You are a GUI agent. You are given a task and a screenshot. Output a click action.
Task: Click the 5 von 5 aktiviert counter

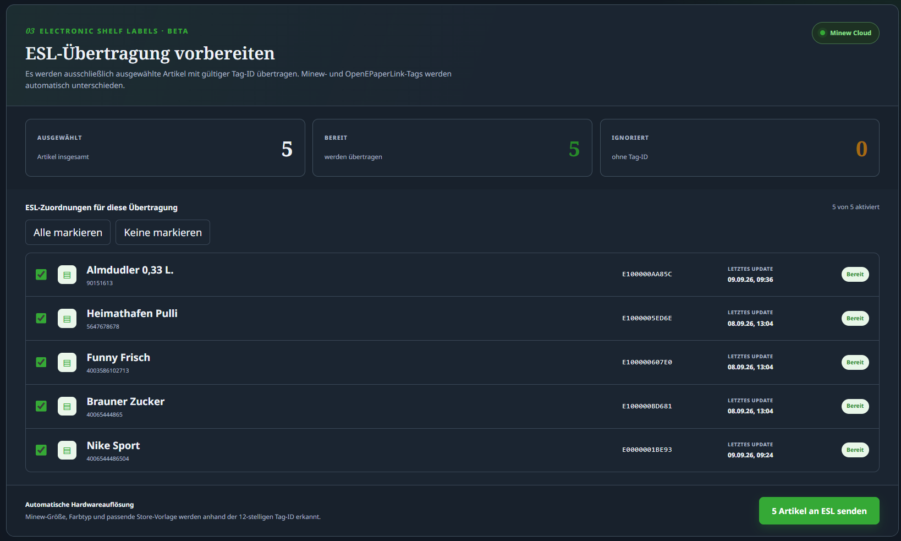click(x=855, y=207)
